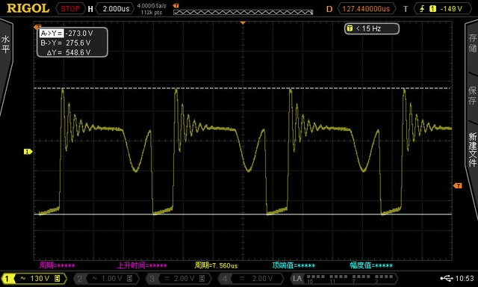Click the USB connection icon
The height and width of the screenshot is (287, 478).
[447, 278]
